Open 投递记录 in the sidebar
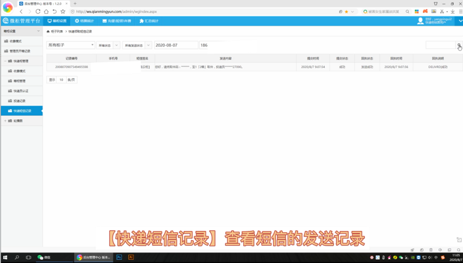463x263 pixels. click(x=22, y=101)
